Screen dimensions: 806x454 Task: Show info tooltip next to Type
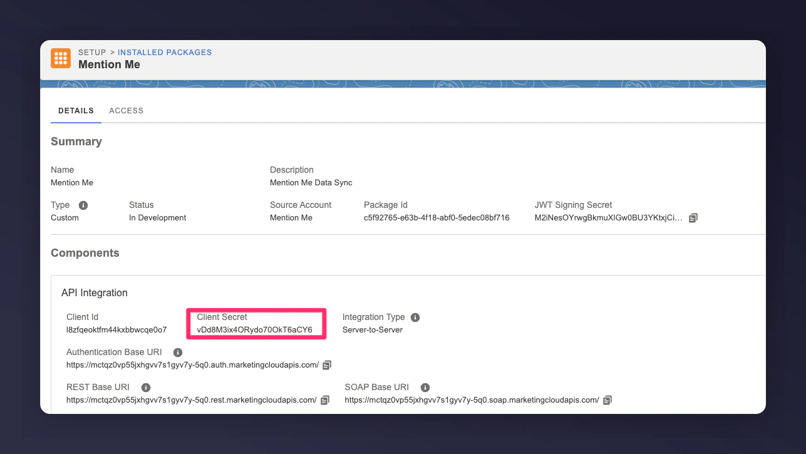[x=83, y=205]
